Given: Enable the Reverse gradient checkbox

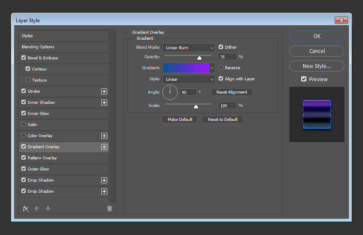Looking at the screenshot, I should [221, 68].
